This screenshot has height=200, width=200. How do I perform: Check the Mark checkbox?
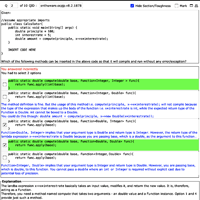tap(176, 6)
